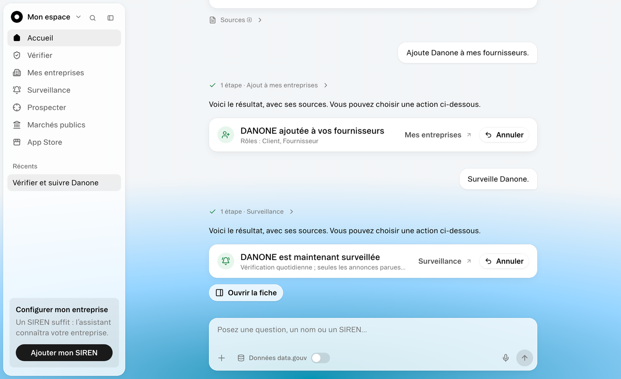This screenshot has width=621, height=379.
Task: Open Mes entreprises in the sidebar
Action: tap(64, 73)
